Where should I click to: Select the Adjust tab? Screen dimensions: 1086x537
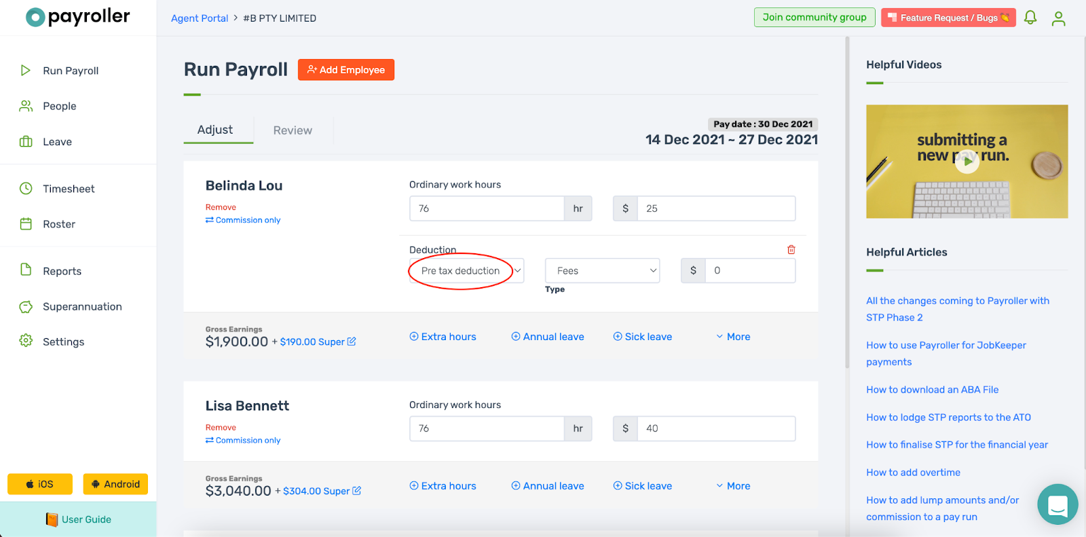tap(215, 130)
